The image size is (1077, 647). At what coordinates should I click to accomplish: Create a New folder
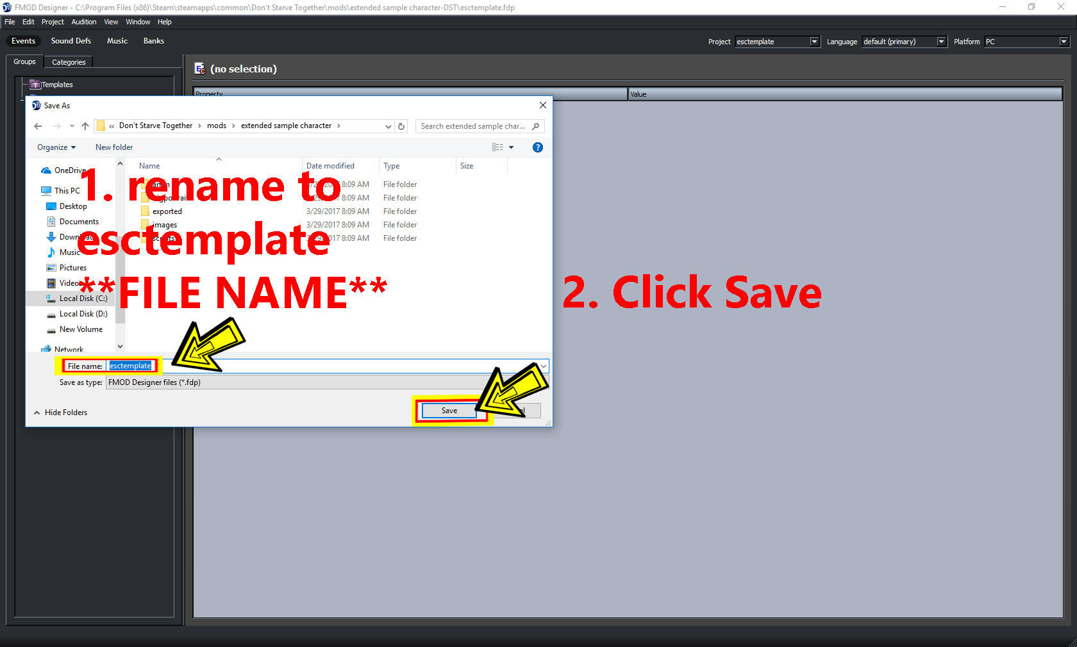(114, 147)
